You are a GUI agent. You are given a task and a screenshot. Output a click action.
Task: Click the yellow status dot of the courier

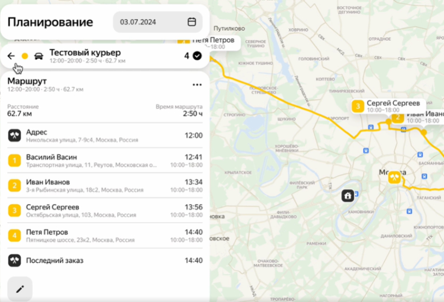25,56
